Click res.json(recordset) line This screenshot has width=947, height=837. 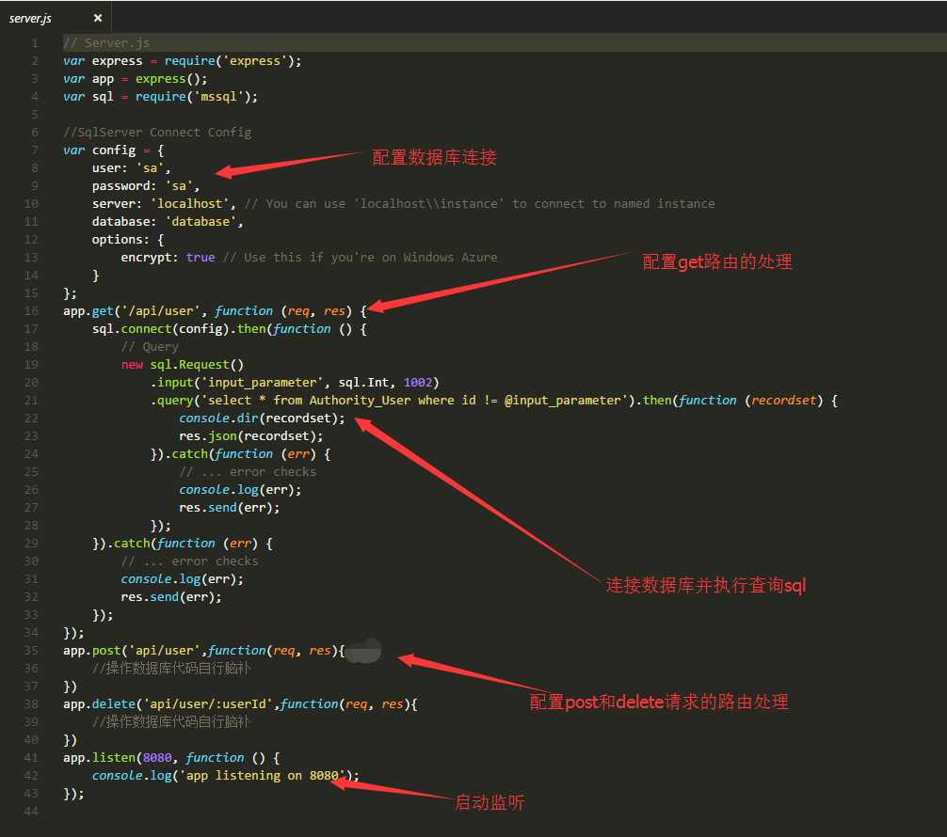coord(251,436)
